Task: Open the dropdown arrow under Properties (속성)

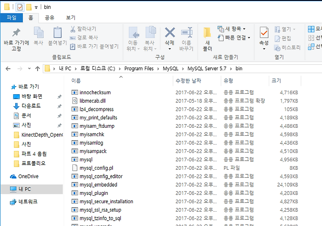Action: coord(264,49)
